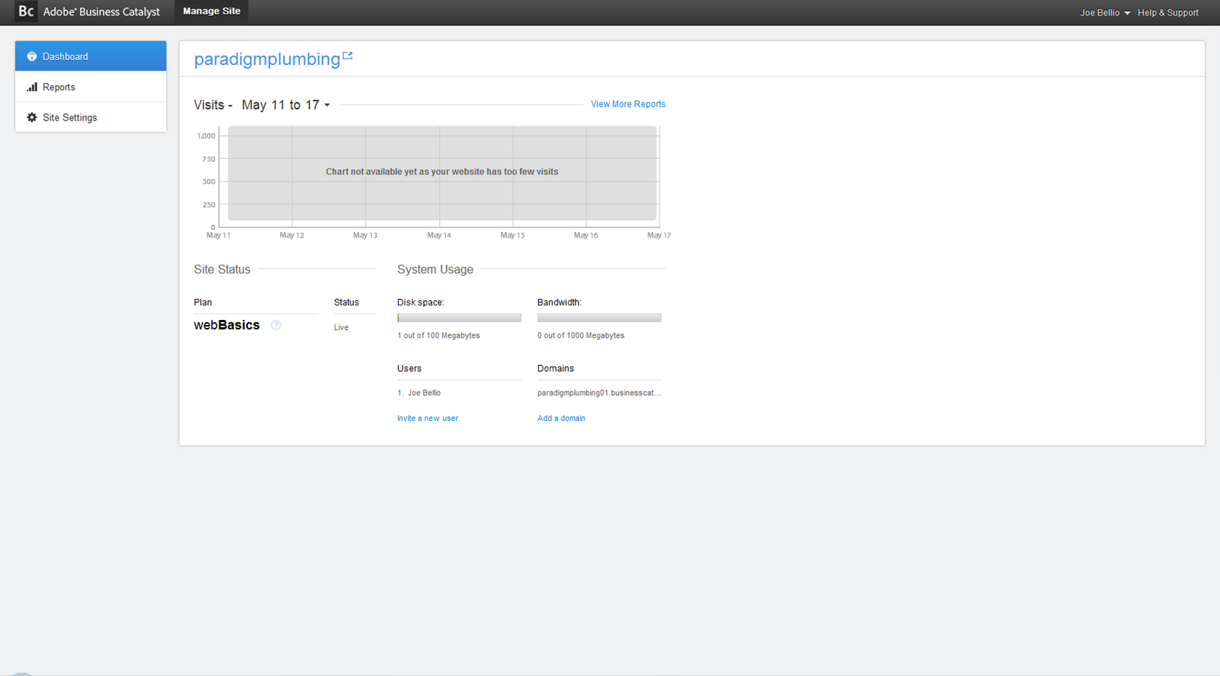Viewport: 1220px width, 676px height.
Task: Click the paradigmplumbing01 domain entry
Action: coord(598,392)
